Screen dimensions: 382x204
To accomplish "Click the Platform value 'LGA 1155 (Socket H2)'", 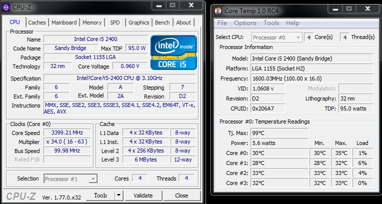I will coord(312,68).
